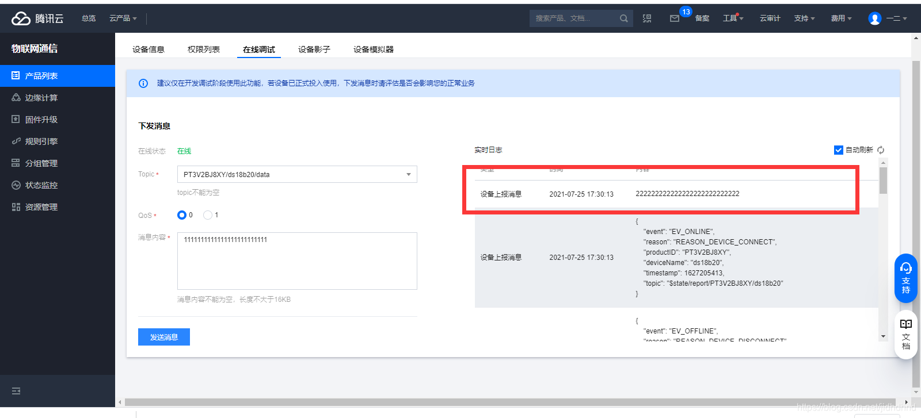Click the page horizontal scrollbar

pyautogui.click(x=510, y=402)
